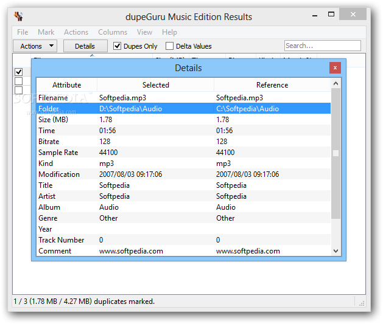Image resolution: width=383 pixels, height=324 pixels.
Task: Toggle the Dupes Only checkbox
Action: 118,46
